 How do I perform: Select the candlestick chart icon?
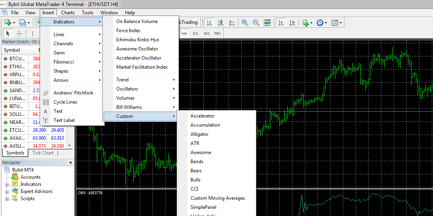pyautogui.click(x=221, y=23)
